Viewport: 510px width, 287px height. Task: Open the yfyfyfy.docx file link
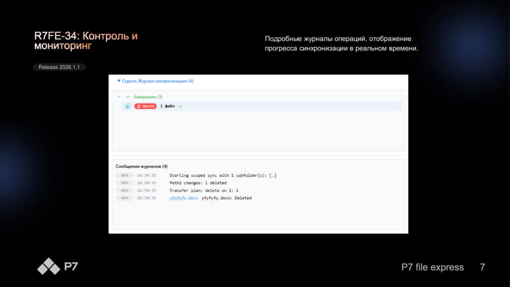click(183, 198)
